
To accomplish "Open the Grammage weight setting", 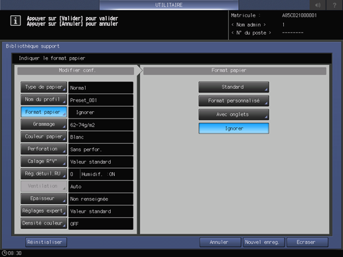I will [44, 125].
